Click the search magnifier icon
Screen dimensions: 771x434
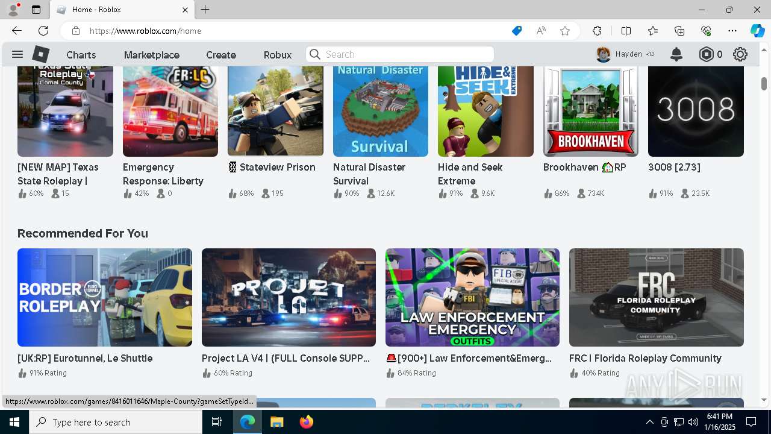(315, 54)
